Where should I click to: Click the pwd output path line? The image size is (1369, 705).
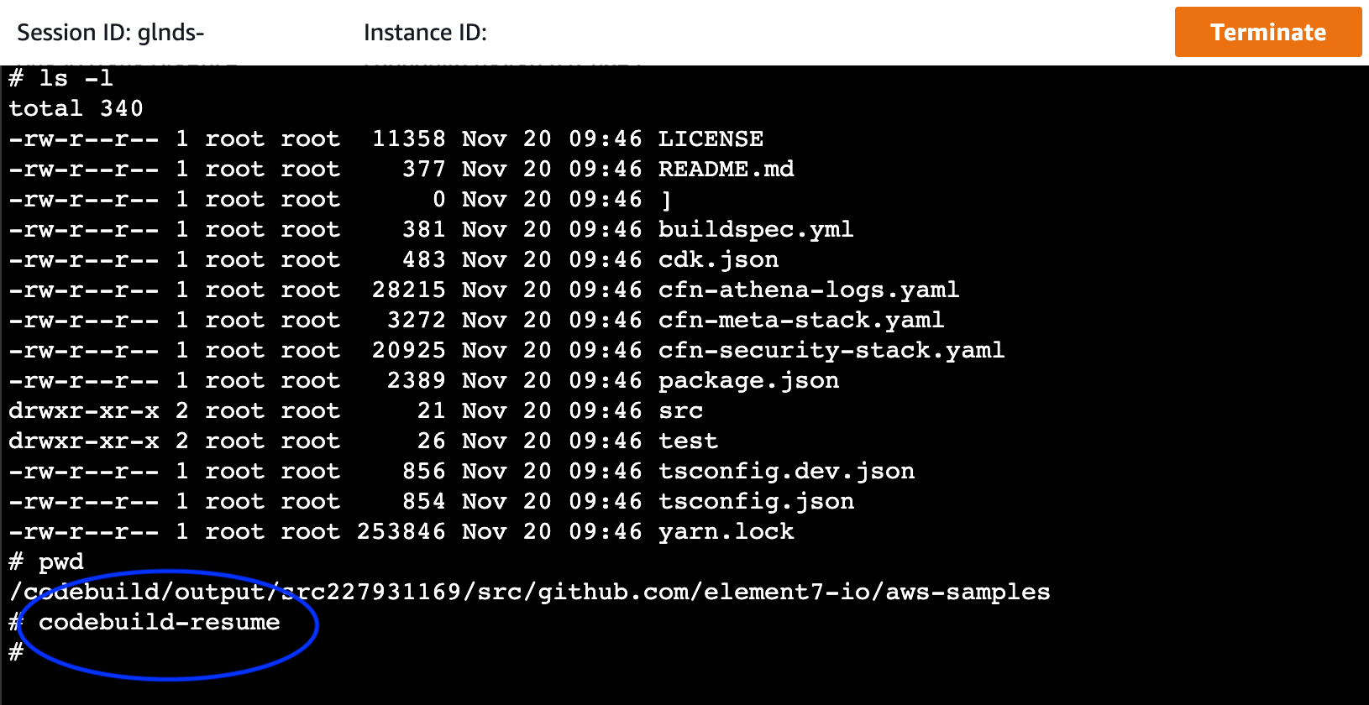[529, 592]
